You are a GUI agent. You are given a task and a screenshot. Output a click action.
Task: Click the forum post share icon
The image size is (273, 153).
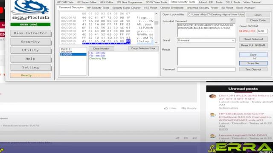[177, 138]
